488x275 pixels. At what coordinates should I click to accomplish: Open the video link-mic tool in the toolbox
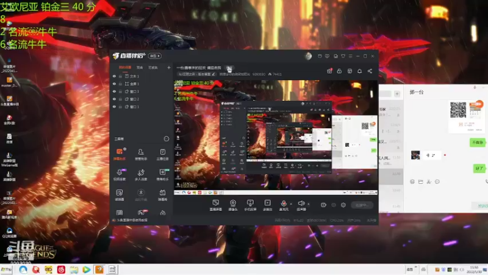pos(119,175)
